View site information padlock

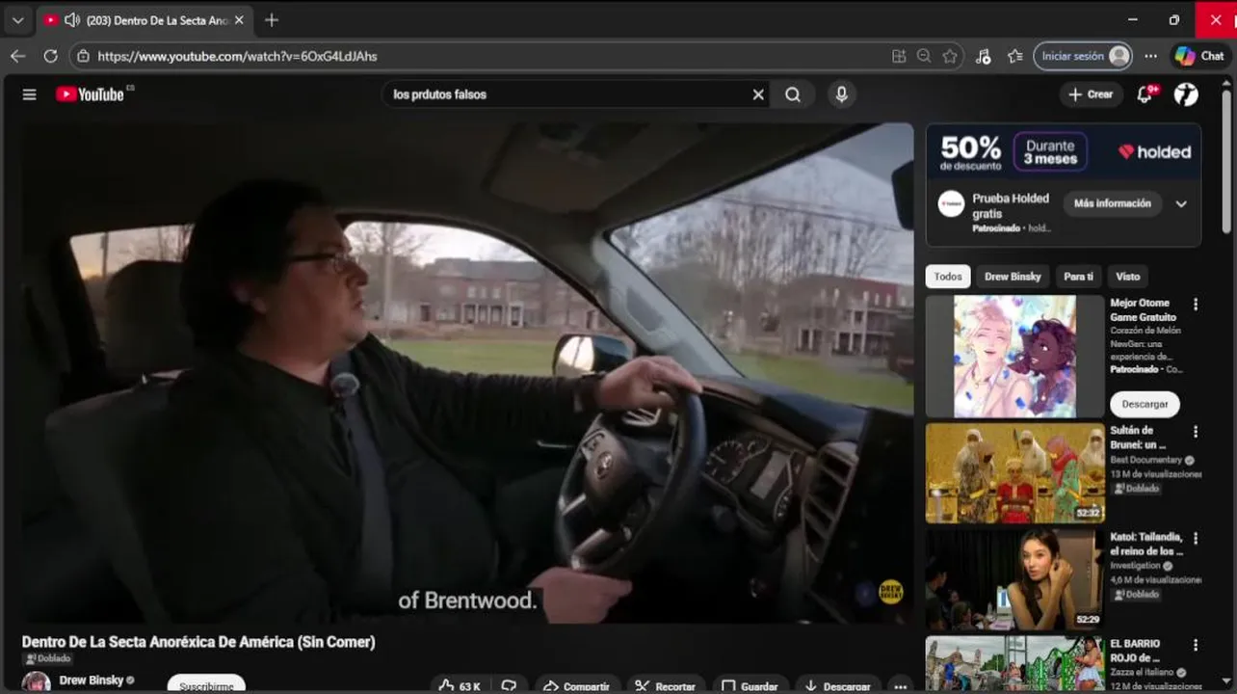[83, 56]
